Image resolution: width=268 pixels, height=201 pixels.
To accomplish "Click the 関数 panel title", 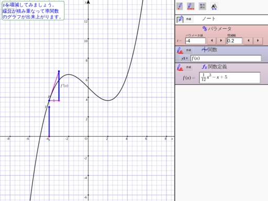I will pyautogui.click(x=213, y=50).
